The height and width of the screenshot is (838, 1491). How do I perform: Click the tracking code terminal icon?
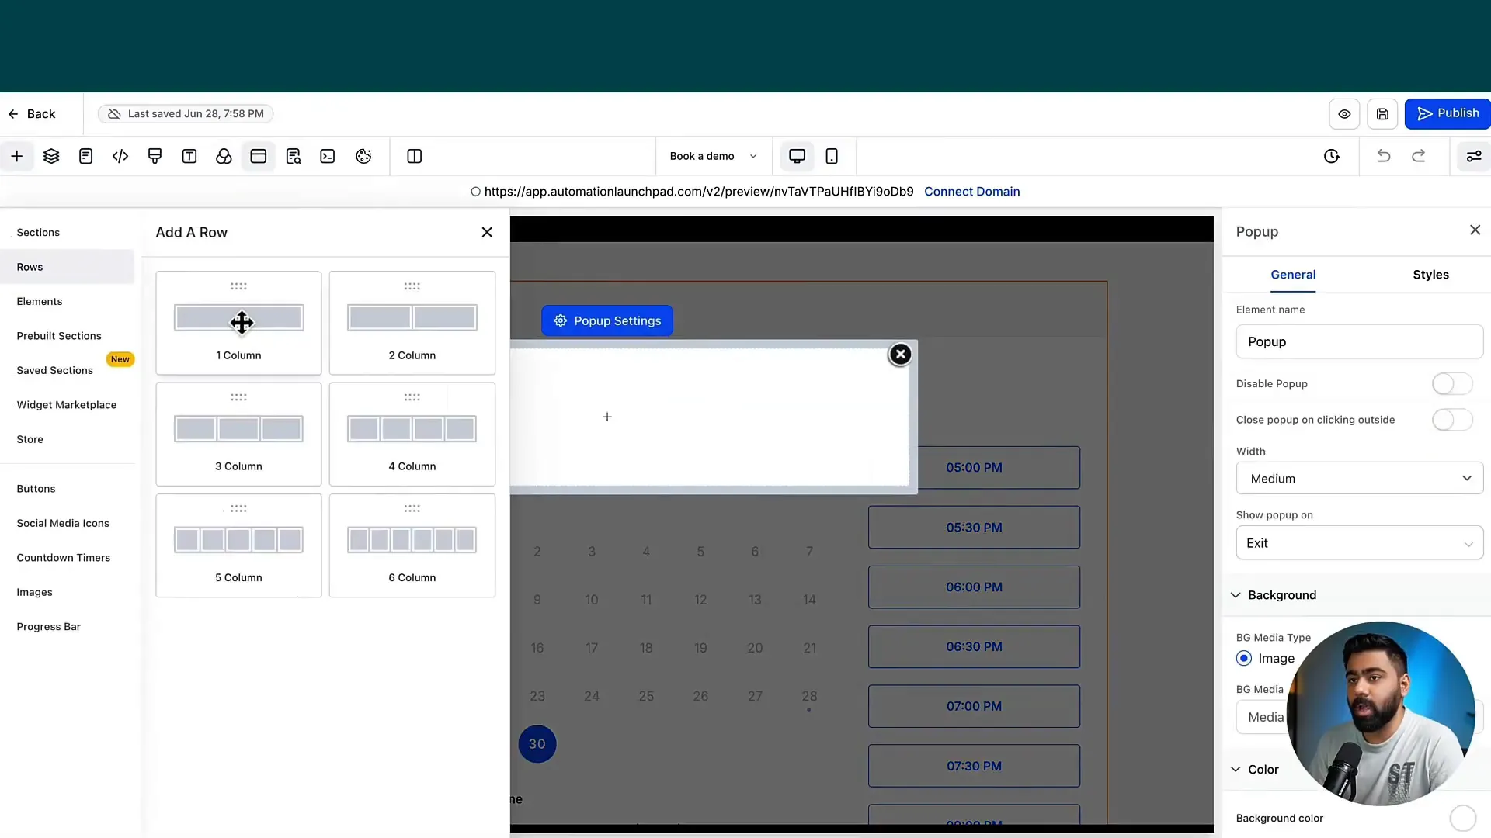[x=327, y=156]
